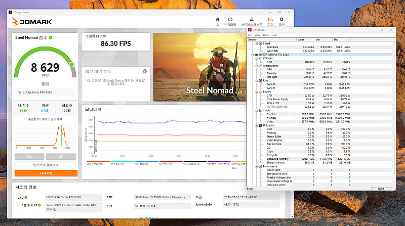Collapse the Utilization tree node
Image resolution: width=405 pixels, height=226 pixels.
[x=257, y=125]
